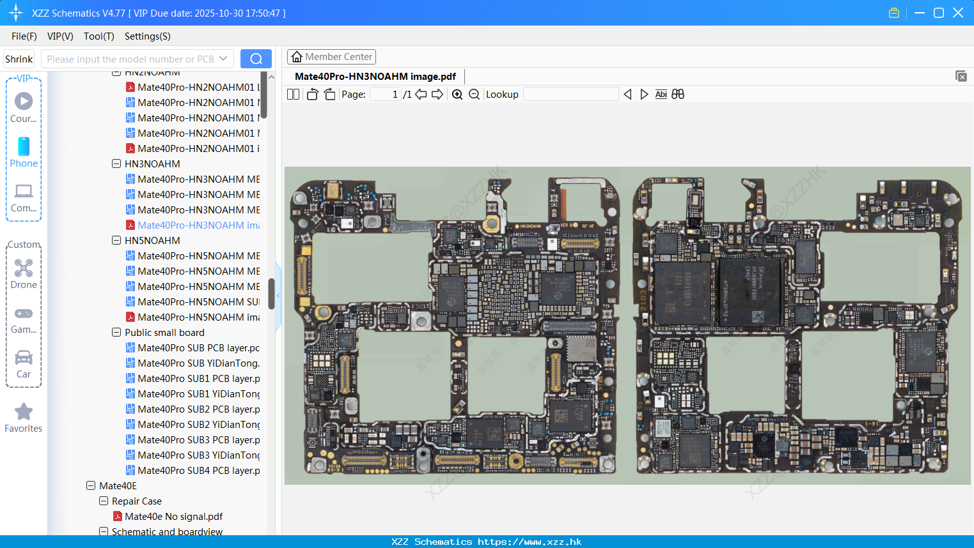Open Mate40Pro SUB4 PCB layer file
The width and height of the screenshot is (974, 548).
pos(192,470)
